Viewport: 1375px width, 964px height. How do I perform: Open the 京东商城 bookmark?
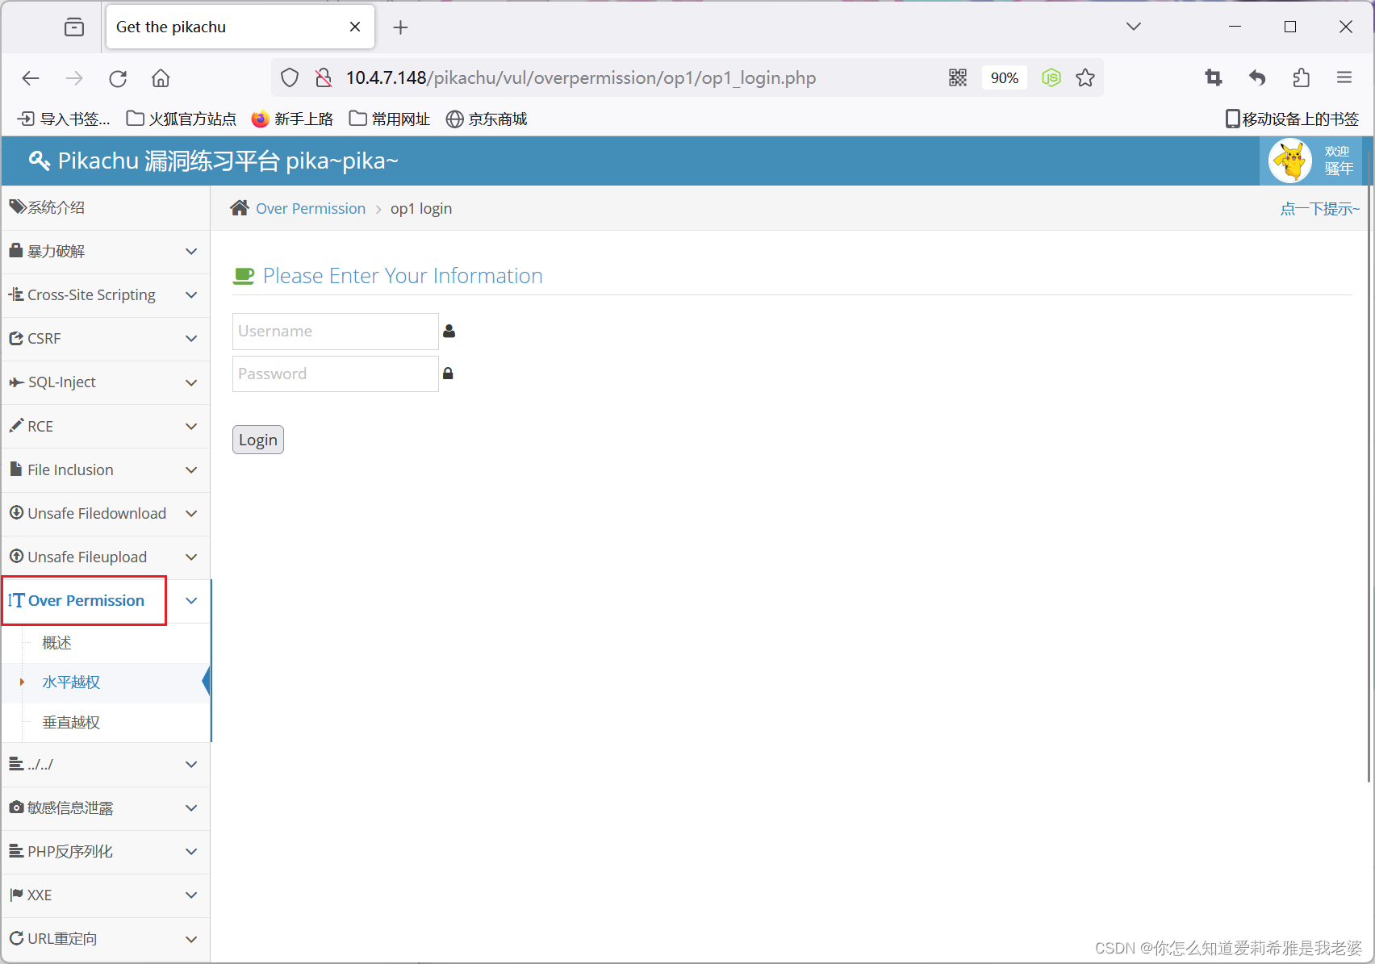487,119
